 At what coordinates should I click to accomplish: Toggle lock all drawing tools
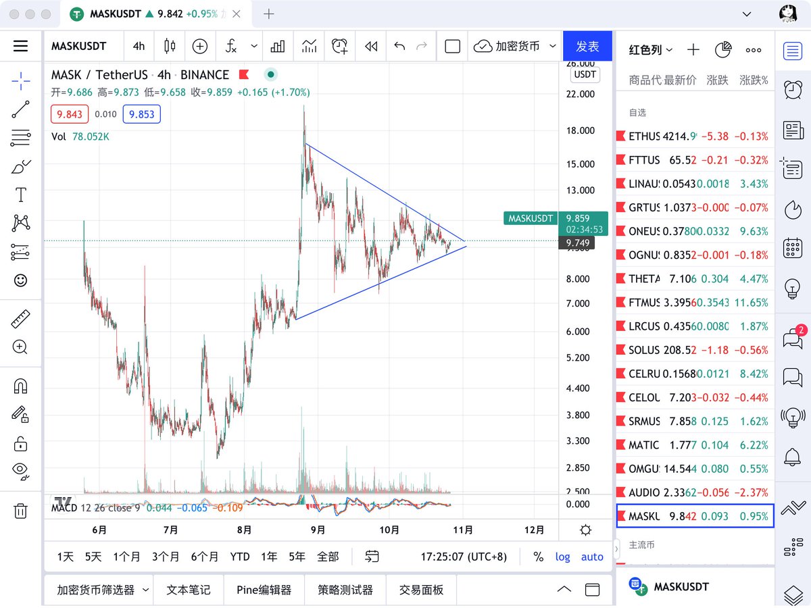click(21, 443)
